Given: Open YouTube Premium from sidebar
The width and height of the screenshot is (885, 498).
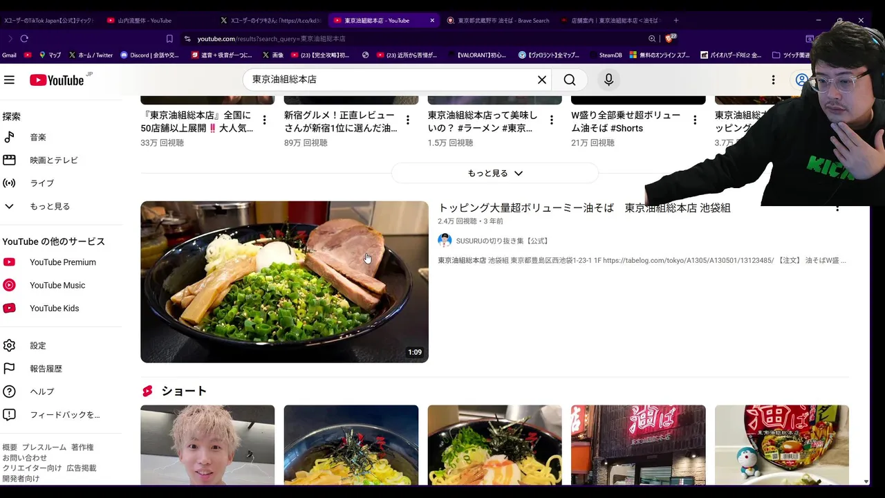Looking at the screenshot, I should tap(61, 262).
